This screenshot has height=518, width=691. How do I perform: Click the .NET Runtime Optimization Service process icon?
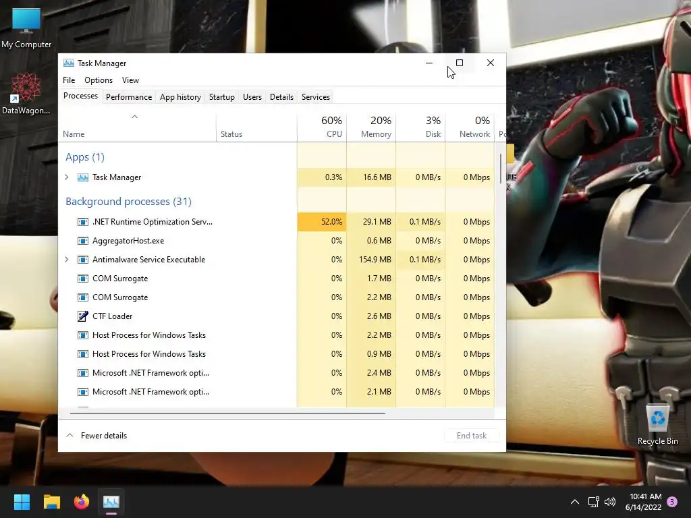click(x=83, y=222)
